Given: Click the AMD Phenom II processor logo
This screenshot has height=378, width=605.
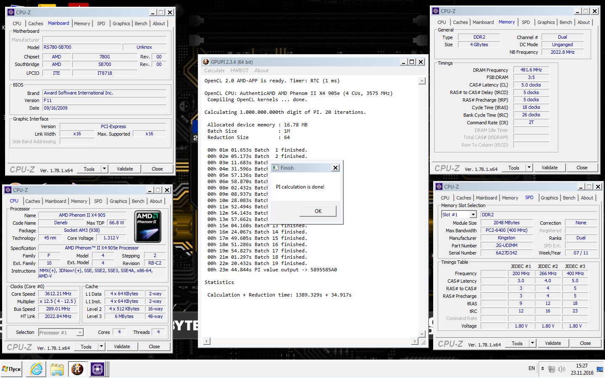Looking at the screenshot, I should click(x=147, y=227).
